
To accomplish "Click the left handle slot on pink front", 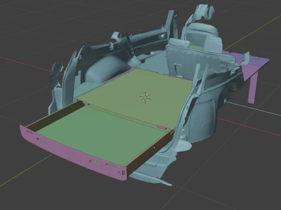I will [x=41, y=140].
